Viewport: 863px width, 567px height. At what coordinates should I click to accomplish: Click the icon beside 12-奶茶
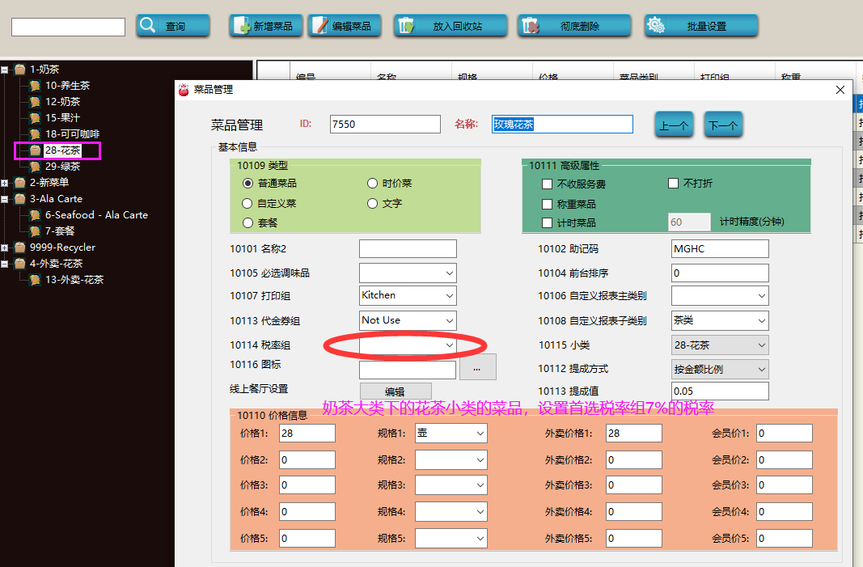36,102
